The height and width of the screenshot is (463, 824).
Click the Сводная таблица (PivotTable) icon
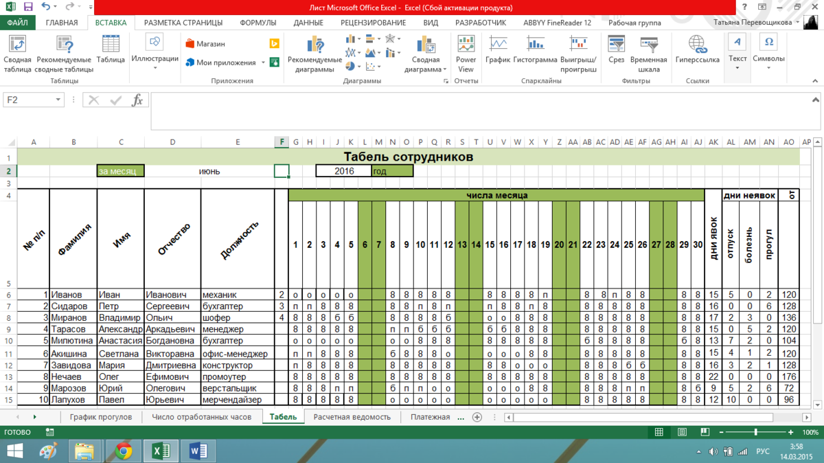tap(17, 53)
